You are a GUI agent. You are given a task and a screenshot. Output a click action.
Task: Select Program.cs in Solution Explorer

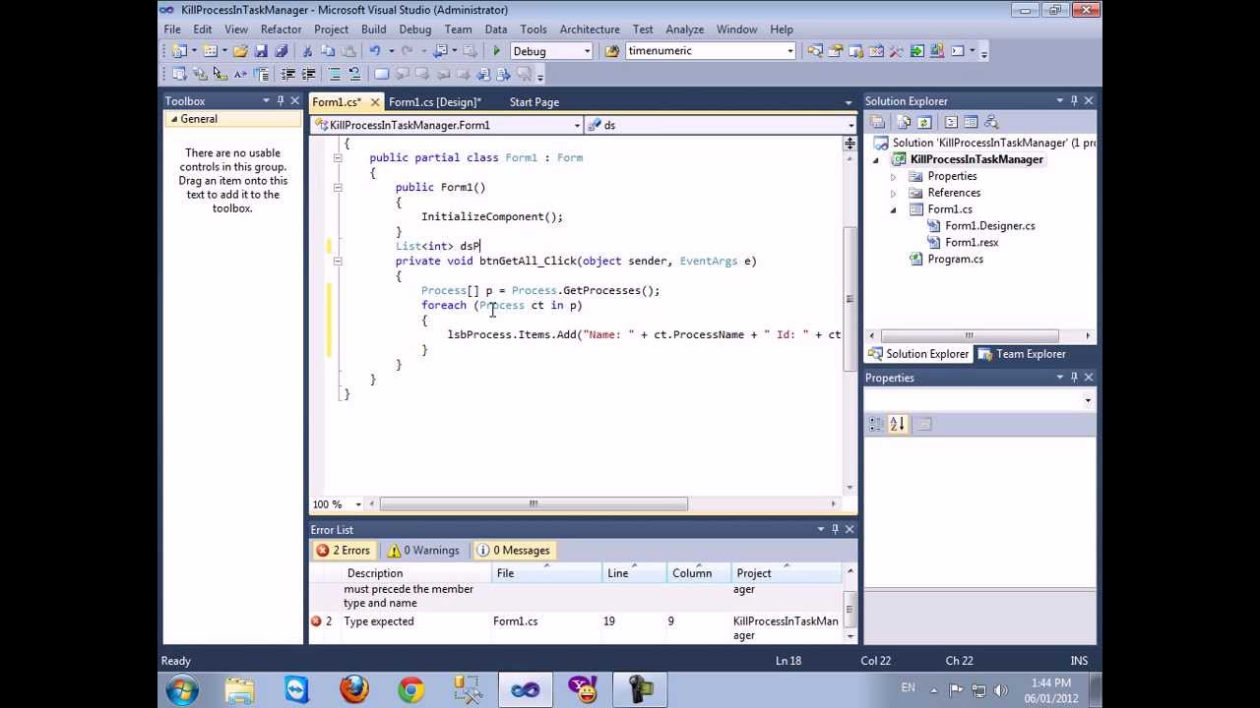(955, 260)
